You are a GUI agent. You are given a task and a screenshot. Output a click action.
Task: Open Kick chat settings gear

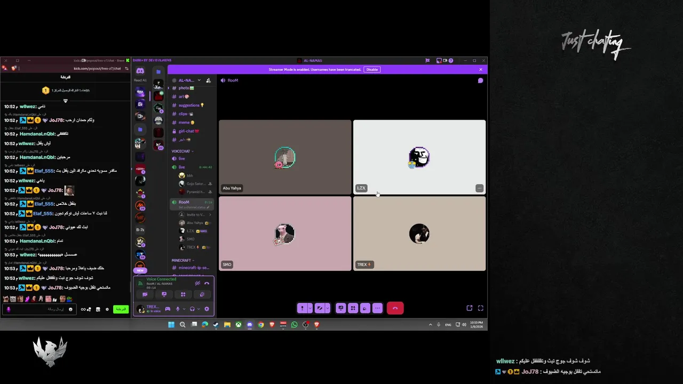107,309
